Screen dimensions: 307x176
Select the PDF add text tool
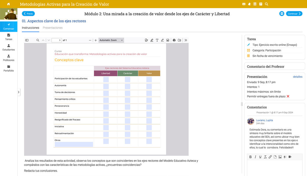point(157,40)
